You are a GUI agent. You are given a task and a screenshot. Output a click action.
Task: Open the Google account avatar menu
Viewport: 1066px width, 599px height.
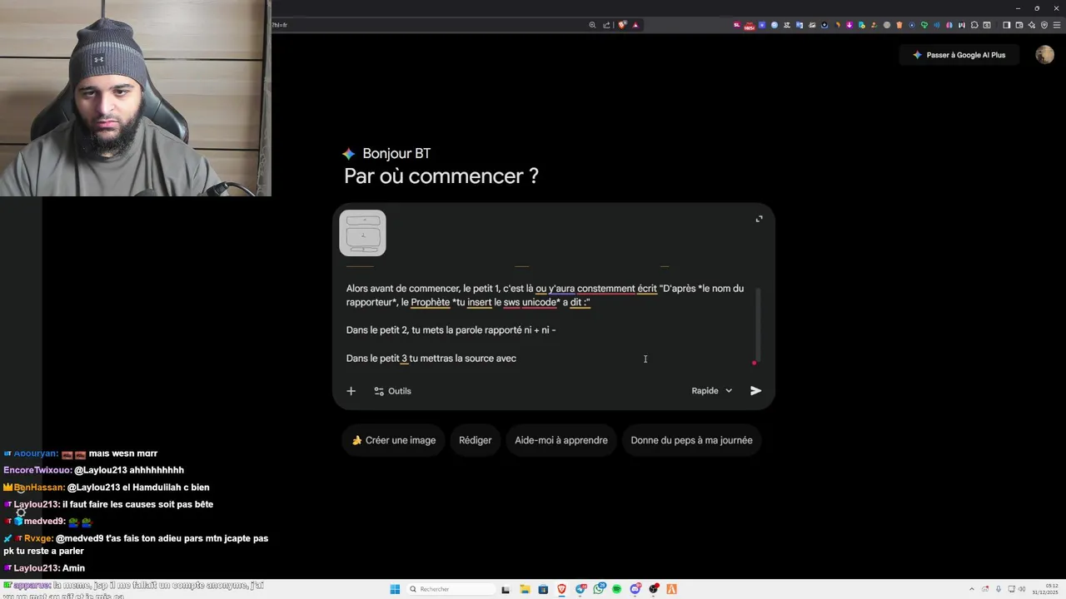coord(1044,55)
